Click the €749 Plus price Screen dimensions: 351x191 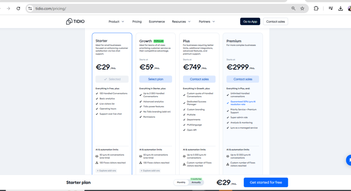click(x=192, y=67)
